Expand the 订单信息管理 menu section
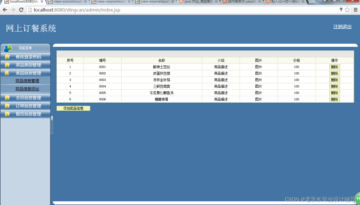Viewport: 360px width, 205px height. point(25,106)
